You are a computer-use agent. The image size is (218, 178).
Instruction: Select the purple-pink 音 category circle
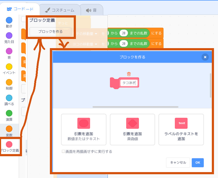point(9,51)
